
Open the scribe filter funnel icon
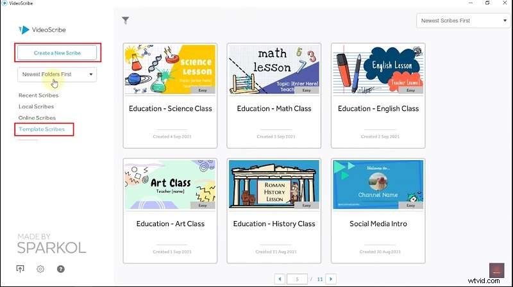[125, 20]
